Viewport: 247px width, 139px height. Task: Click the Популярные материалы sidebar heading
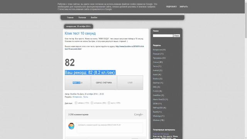(x=164, y=130)
